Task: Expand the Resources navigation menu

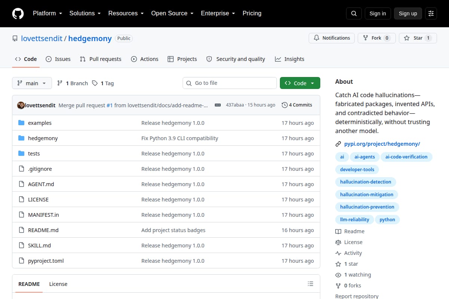Action: coord(126,13)
